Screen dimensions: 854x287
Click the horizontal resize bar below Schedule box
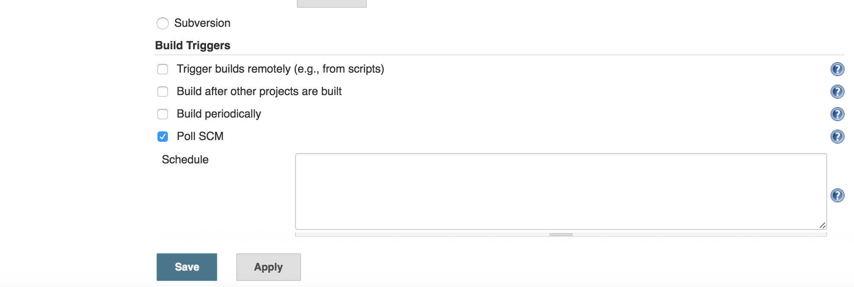pyautogui.click(x=561, y=235)
